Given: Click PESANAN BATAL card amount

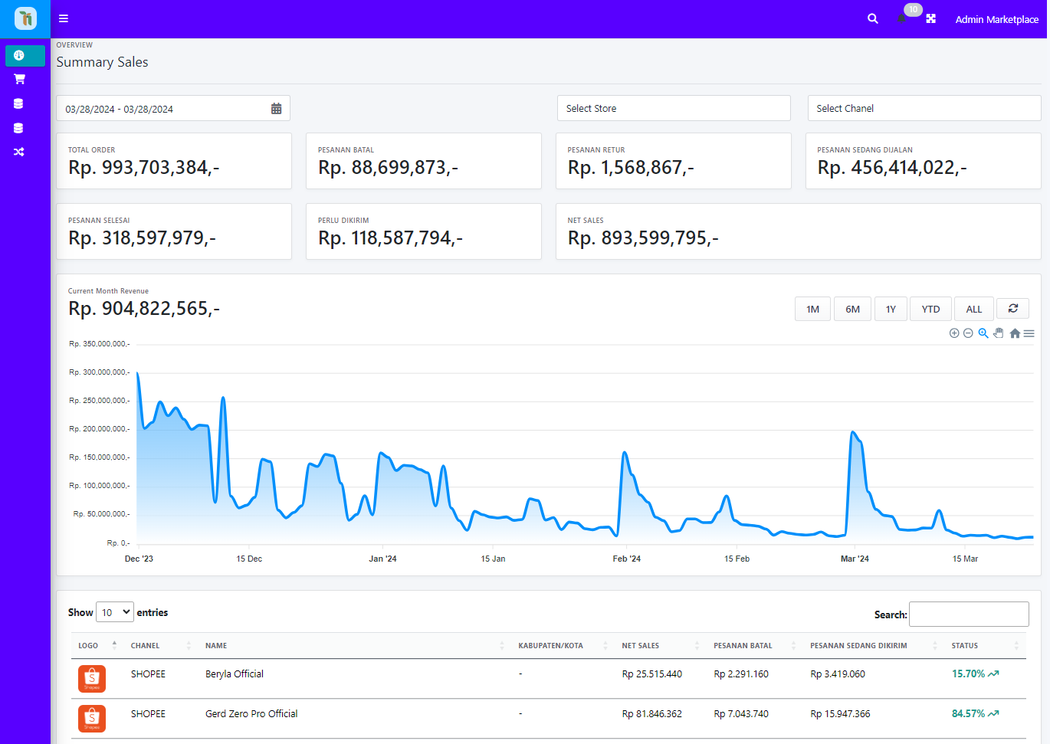Looking at the screenshot, I should point(388,168).
